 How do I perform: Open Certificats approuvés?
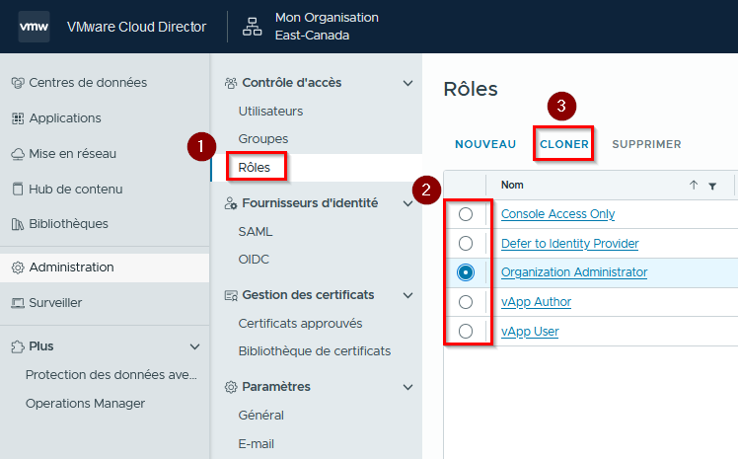pos(300,324)
